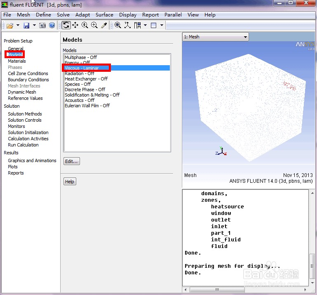Select 'Species - Off' model

(117, 84)
